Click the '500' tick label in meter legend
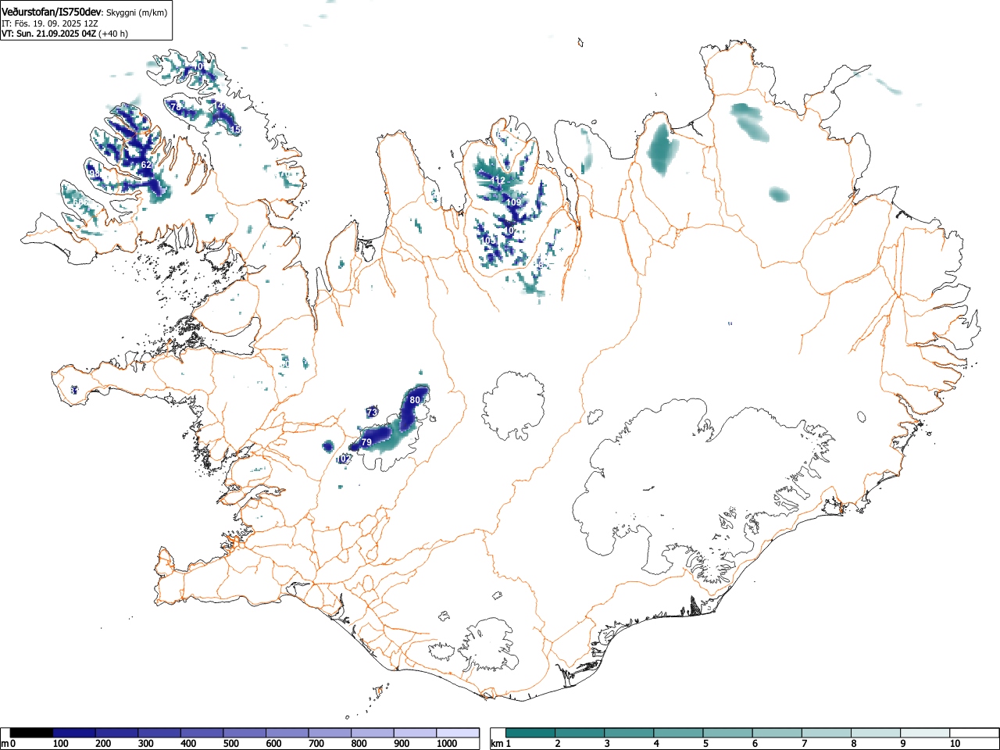 click(230, 744)
